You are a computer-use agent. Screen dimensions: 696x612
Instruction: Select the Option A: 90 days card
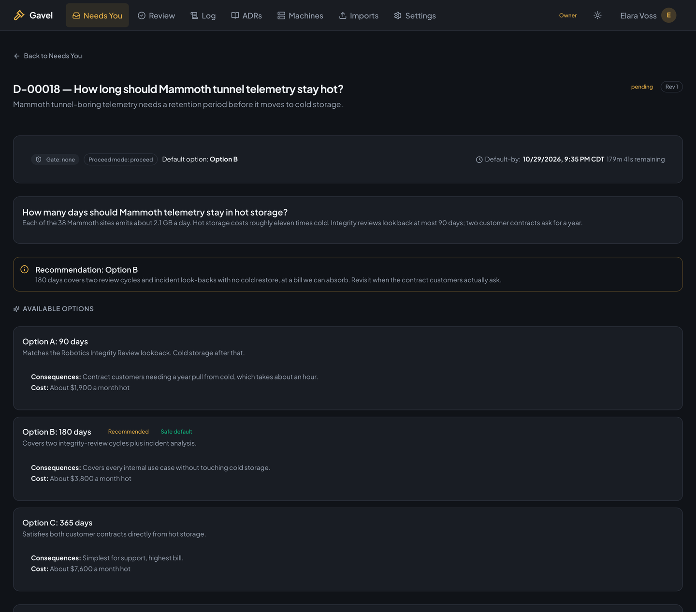[x=348, y=368]
